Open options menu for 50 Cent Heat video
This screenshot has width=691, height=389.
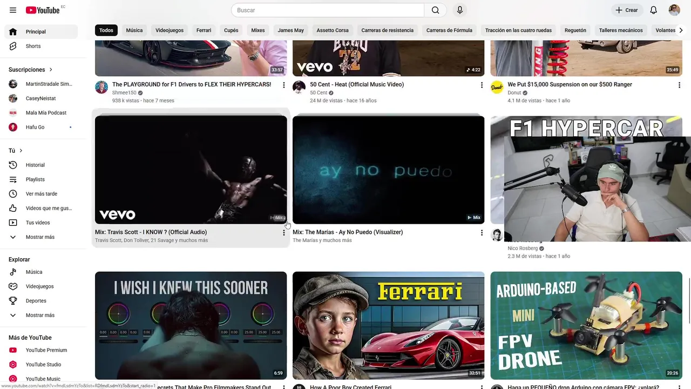pyautogui.click(x=482, y=85)
